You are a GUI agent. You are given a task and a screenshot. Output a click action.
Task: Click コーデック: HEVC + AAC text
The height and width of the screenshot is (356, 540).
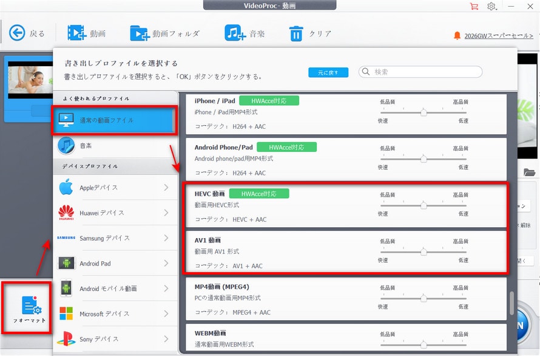click(231, 219)
